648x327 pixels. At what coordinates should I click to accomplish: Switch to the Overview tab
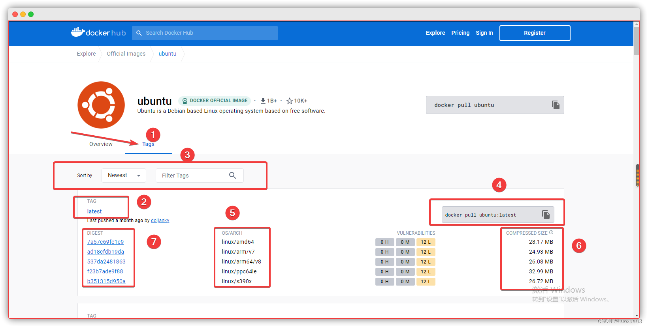click(x=101, y=144)
